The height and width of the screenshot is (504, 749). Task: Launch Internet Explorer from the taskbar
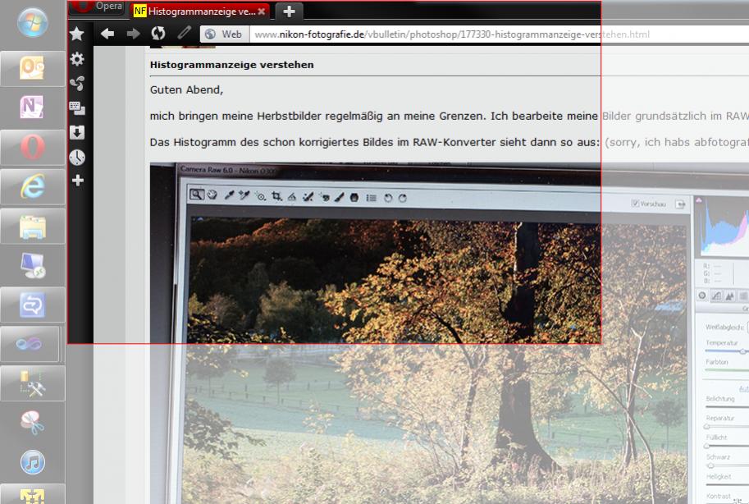coord(33,186)
